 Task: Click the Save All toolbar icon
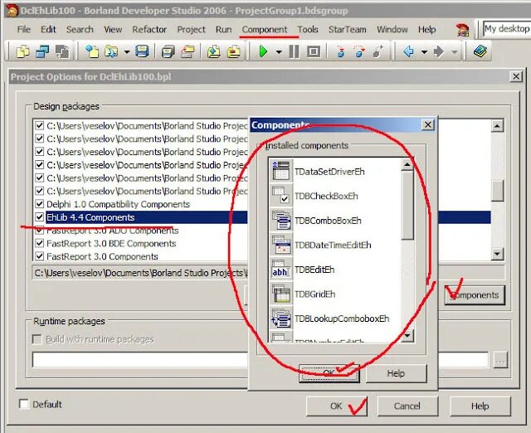[168, 51]
